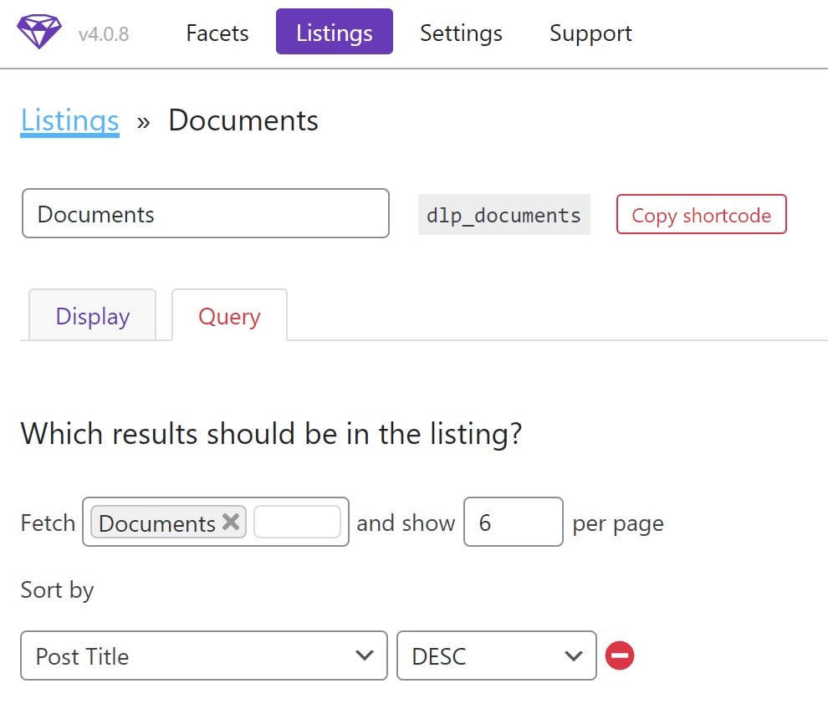Click the Documents listing name field

click(205, 214)
